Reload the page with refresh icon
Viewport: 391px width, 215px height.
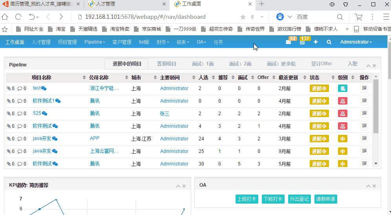click(18, 17)
